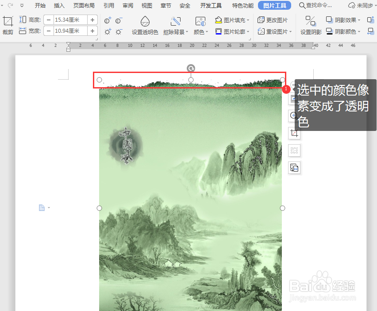Click the rotation handle above the picture
This screenshot has width=377, height=311.
[x=191, y=68]
